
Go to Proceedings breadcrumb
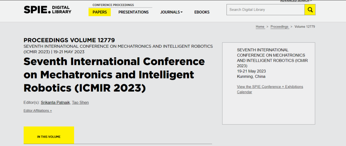click(279, 27)
